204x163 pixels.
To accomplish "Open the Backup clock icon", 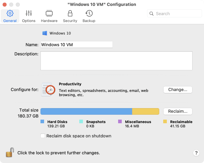I will [x=89, y=13].
